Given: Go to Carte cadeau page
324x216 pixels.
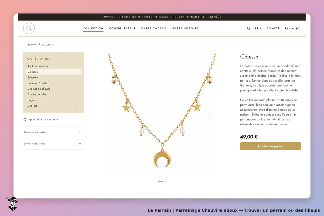Looking at the screenshot, I should (154, 28).
